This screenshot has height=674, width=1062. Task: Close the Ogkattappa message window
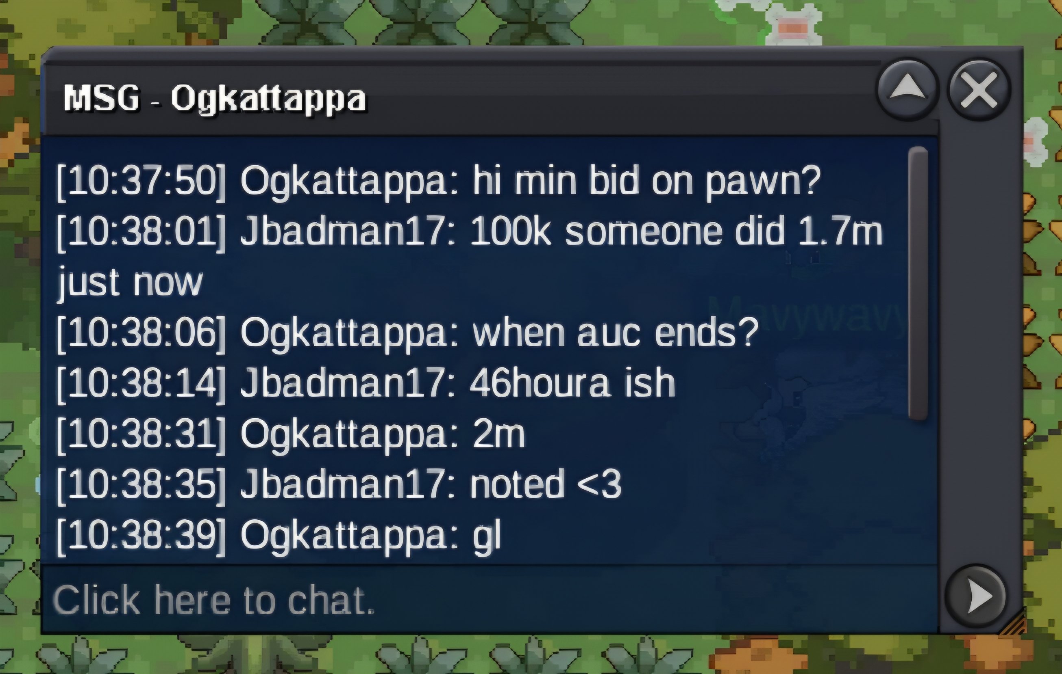pos(979,90)
